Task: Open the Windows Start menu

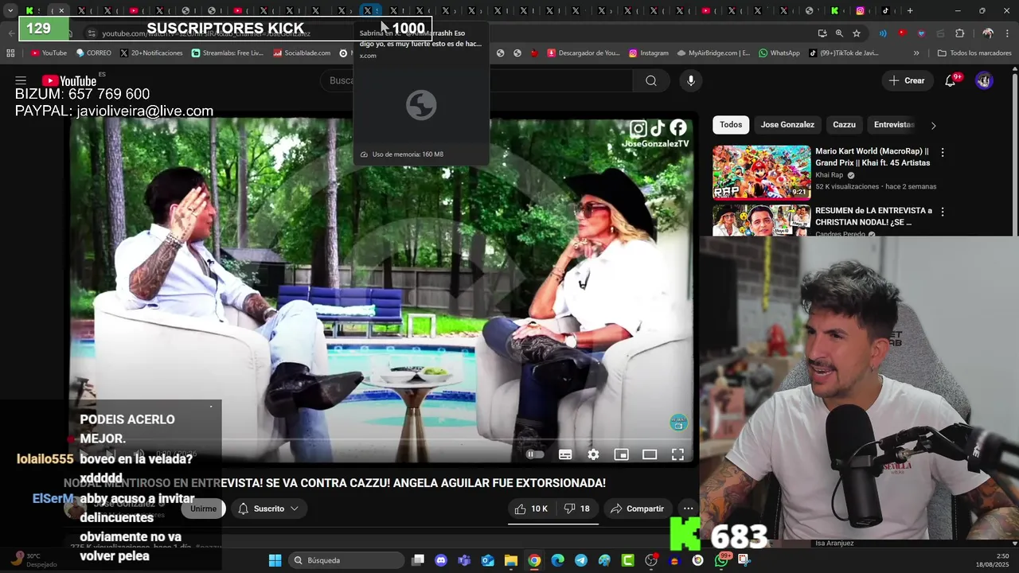Action: click(275, 560)
